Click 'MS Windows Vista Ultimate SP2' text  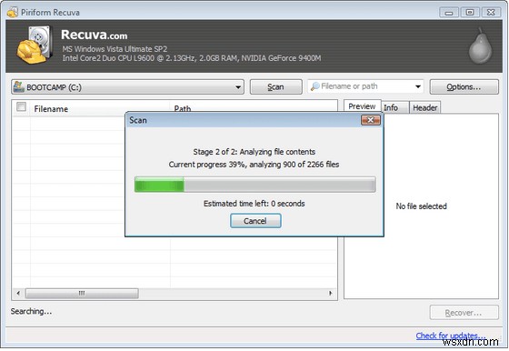[x=115, y=49]
